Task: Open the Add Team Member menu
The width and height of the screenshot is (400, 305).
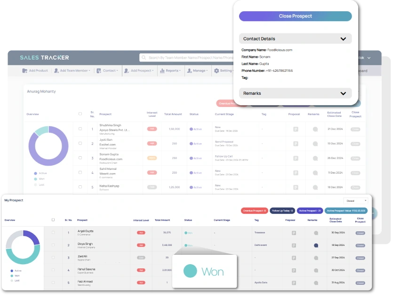Action: pos(73,71)
